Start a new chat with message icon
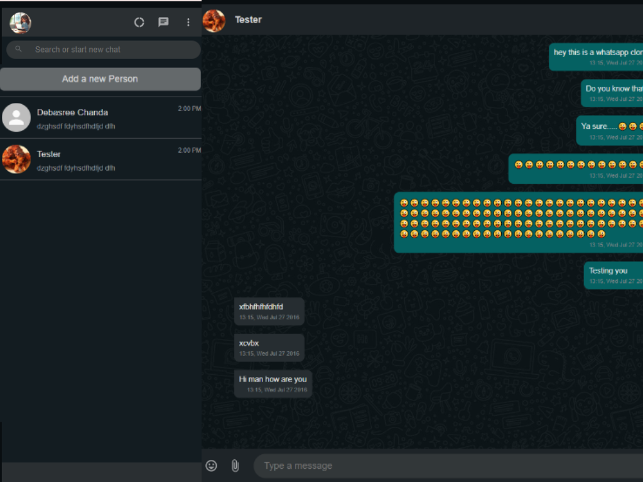Image resolution: width=643 pixels, height=482 pixels. click(x=163, y=22)
